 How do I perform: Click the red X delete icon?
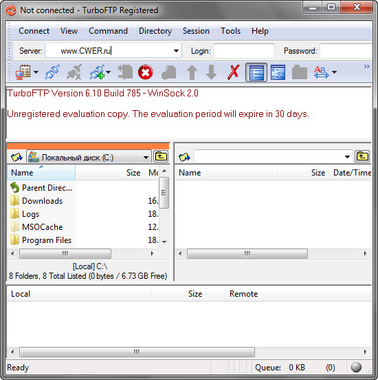tap(233, 72)
